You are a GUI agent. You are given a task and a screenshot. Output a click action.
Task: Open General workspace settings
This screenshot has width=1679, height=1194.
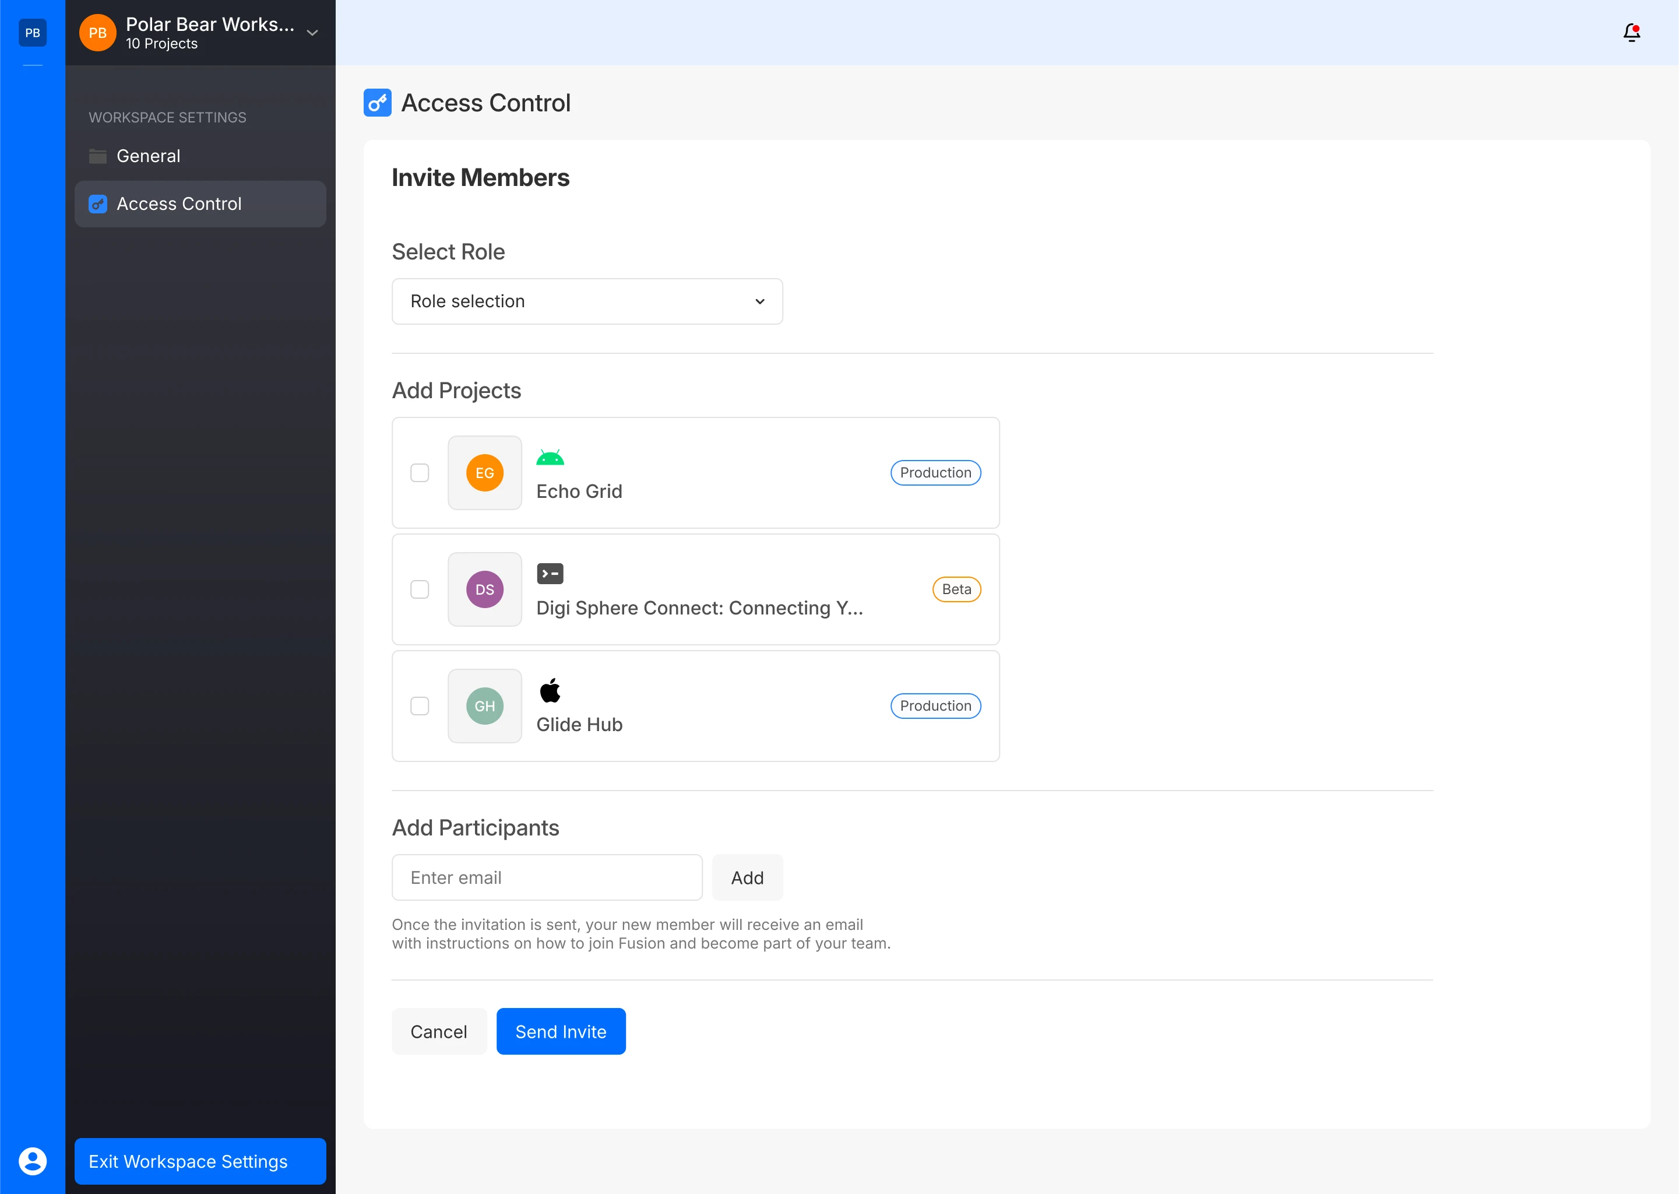coord(149,156)
